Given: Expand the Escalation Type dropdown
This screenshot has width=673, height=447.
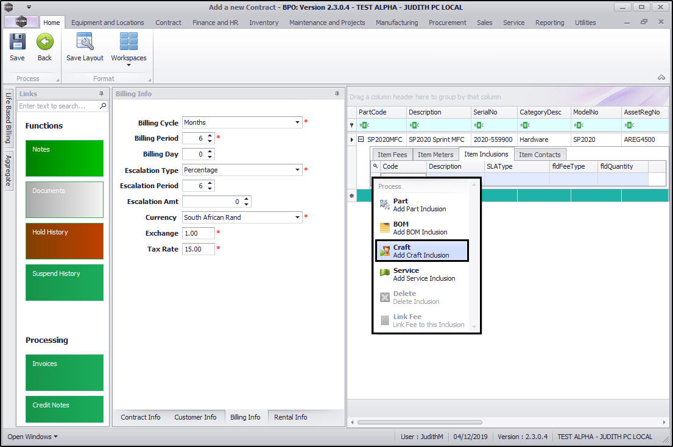Looking at the screenshot, I should click(297, 170).
